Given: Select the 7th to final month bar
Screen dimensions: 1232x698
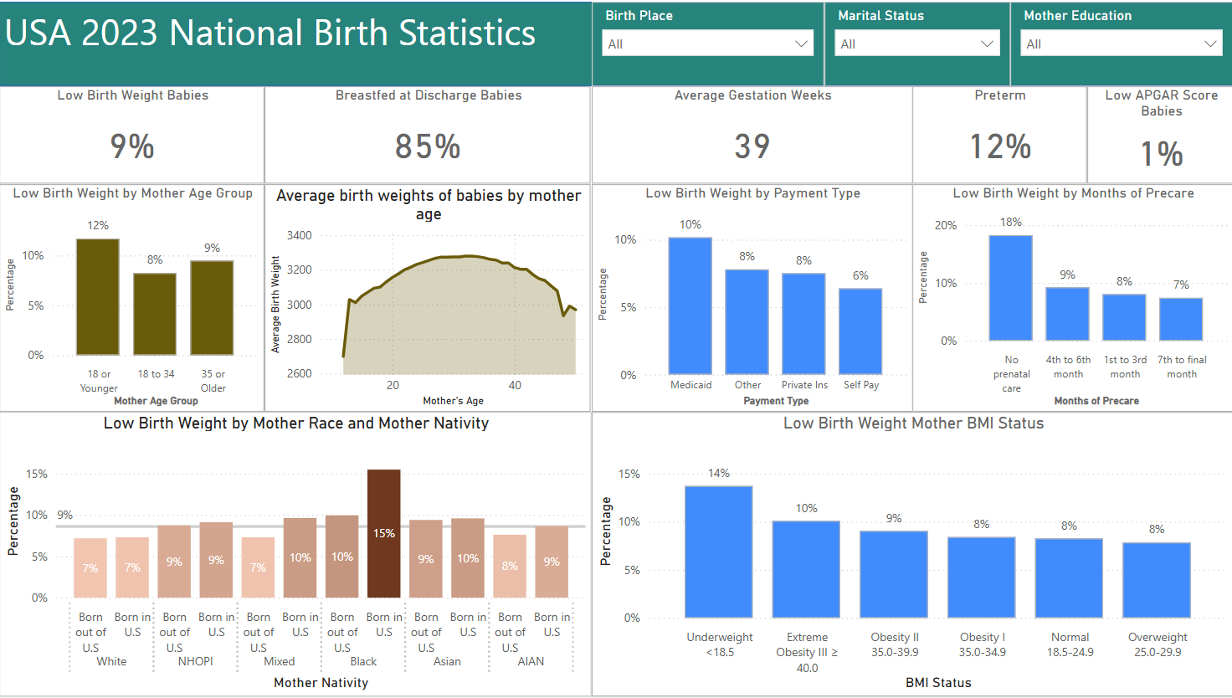Looking at the screenshot, I should coord(1182,320).
